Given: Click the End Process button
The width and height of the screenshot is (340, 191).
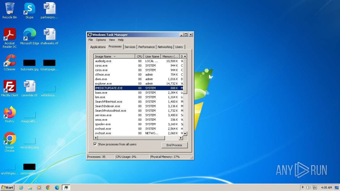Looking at the screenshot, I should 174,145.
